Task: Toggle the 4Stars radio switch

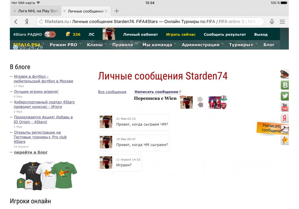Action: coord(50,34)
